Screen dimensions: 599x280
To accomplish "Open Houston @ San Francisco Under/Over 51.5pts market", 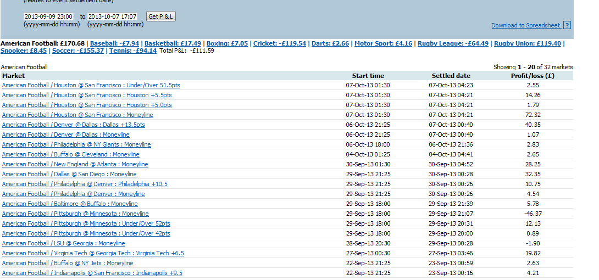I will click(x=91, y=85).
